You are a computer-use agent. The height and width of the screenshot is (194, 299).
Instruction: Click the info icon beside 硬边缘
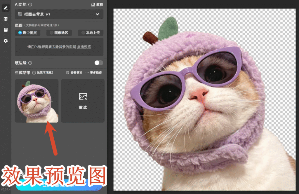[30, 63]
